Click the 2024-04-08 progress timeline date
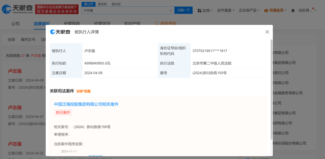The image size is (325, 159). coord(69,151)
